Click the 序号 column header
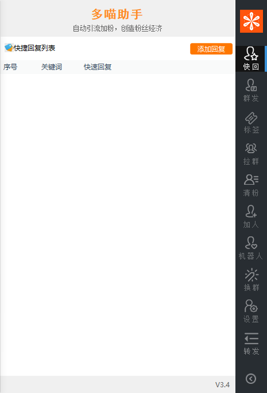This screenshot has width=267, height=393. (x=10, y=67)
